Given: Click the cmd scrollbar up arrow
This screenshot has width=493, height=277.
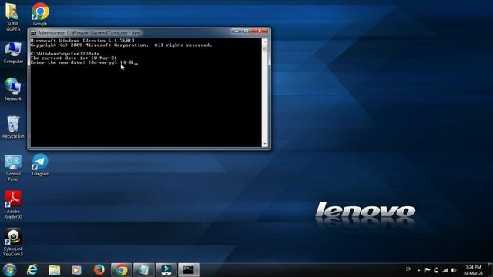Looking at the screenshot, I should [x=265, y=42].
